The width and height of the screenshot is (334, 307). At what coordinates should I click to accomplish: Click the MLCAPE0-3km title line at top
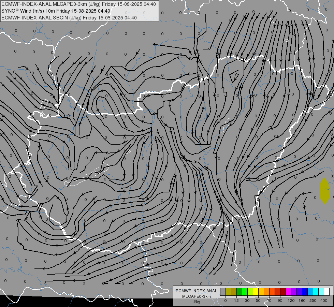click(x=78, y=4)
